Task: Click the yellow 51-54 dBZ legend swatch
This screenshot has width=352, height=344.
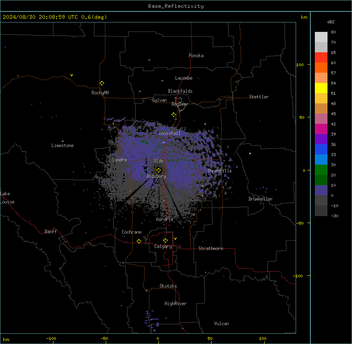Action: 321,88
